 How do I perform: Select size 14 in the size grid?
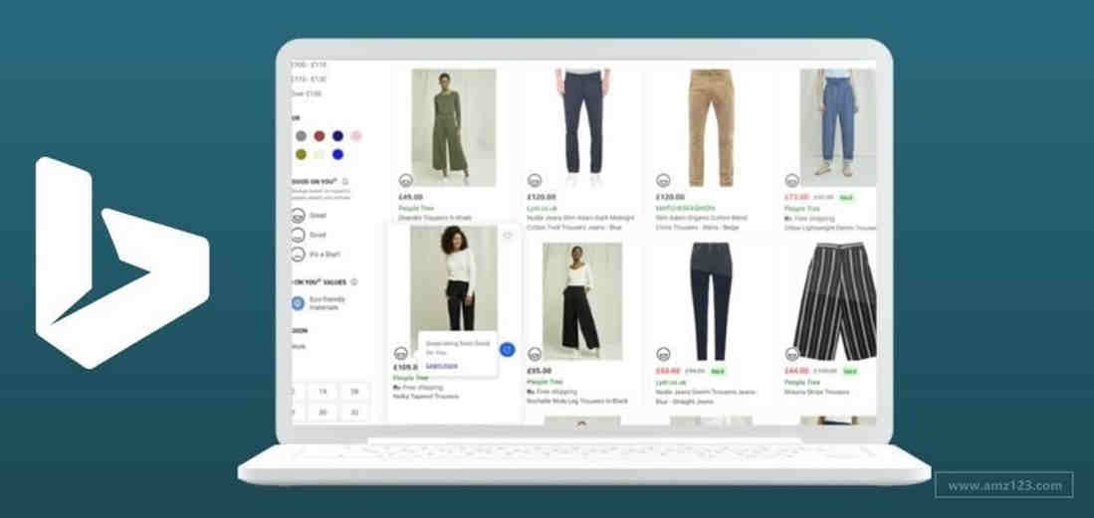coord(323,392)
